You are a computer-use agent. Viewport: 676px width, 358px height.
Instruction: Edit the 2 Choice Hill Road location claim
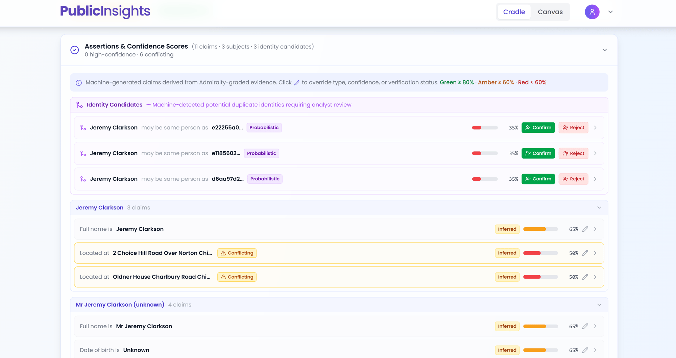pyautogui.click(x=585, y=253)
